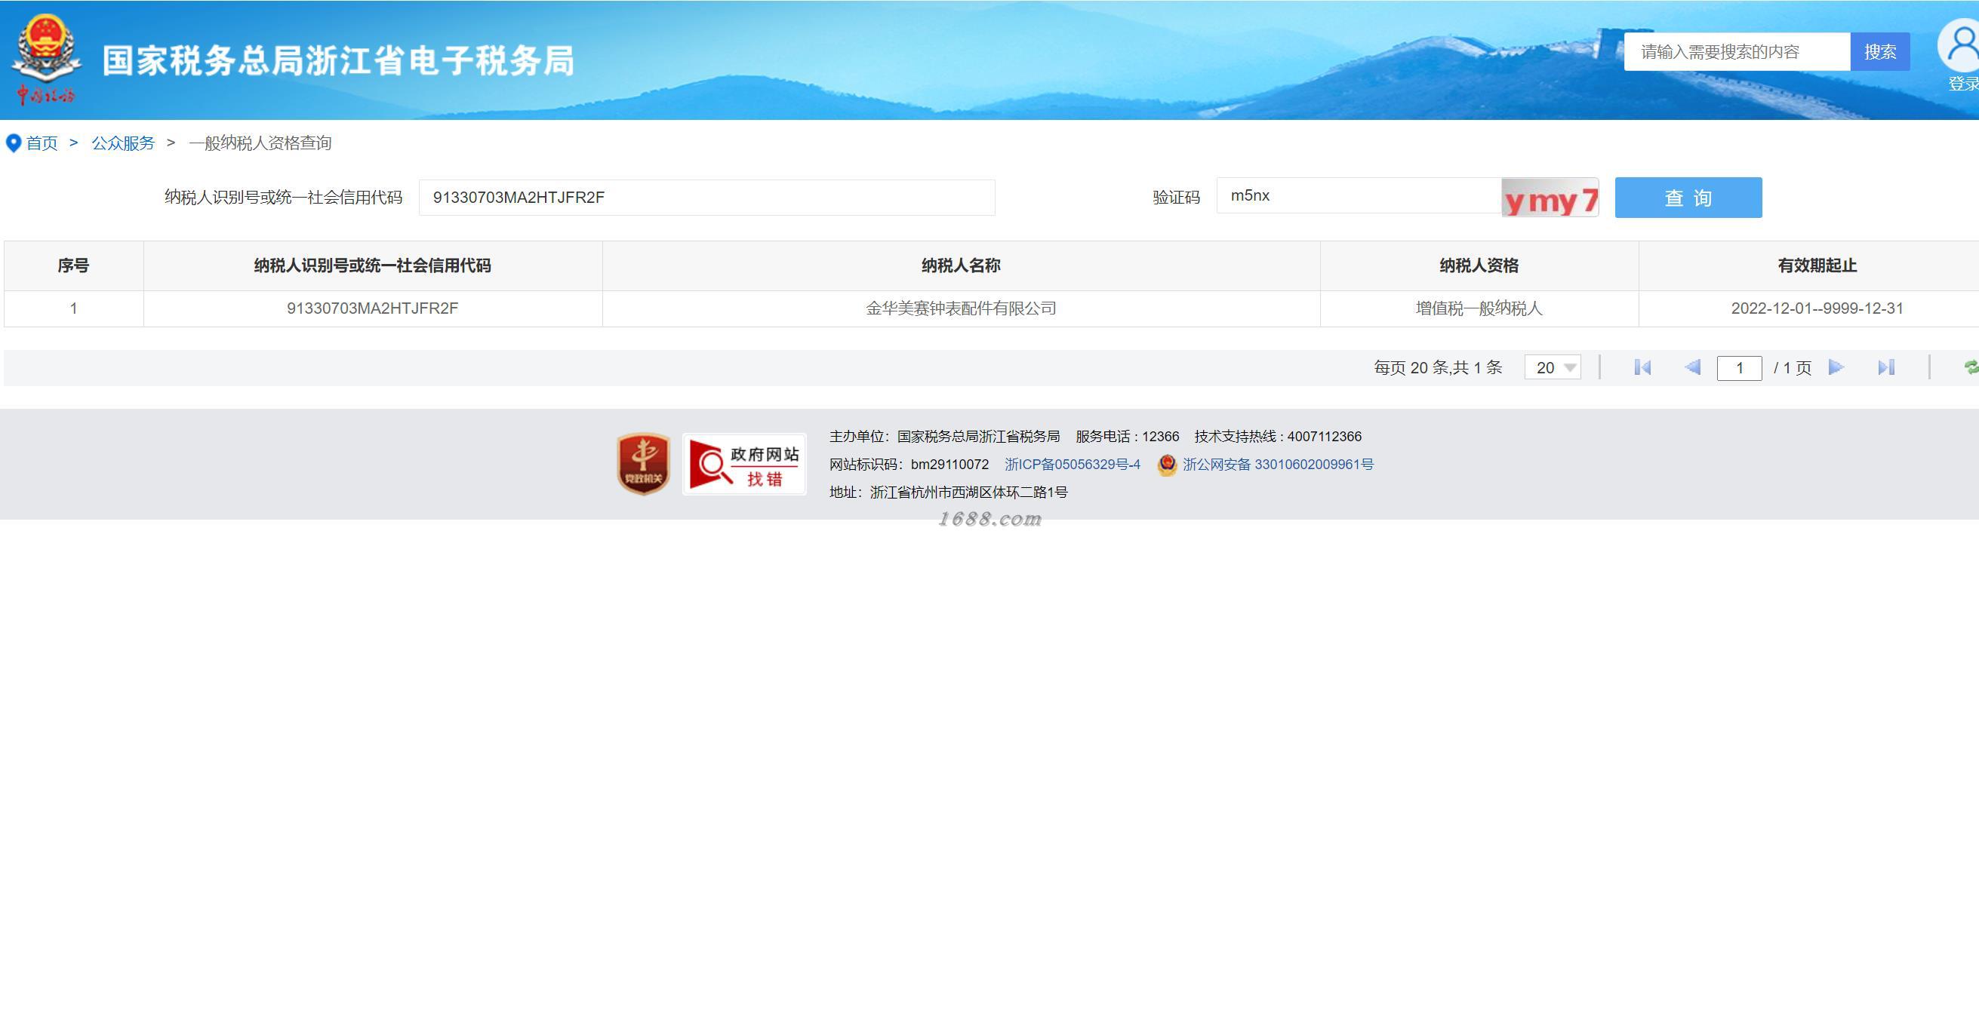Click the login user avatar icon
The height and width of the screenshot is (1034, 1979).
tap(1962, 46)
